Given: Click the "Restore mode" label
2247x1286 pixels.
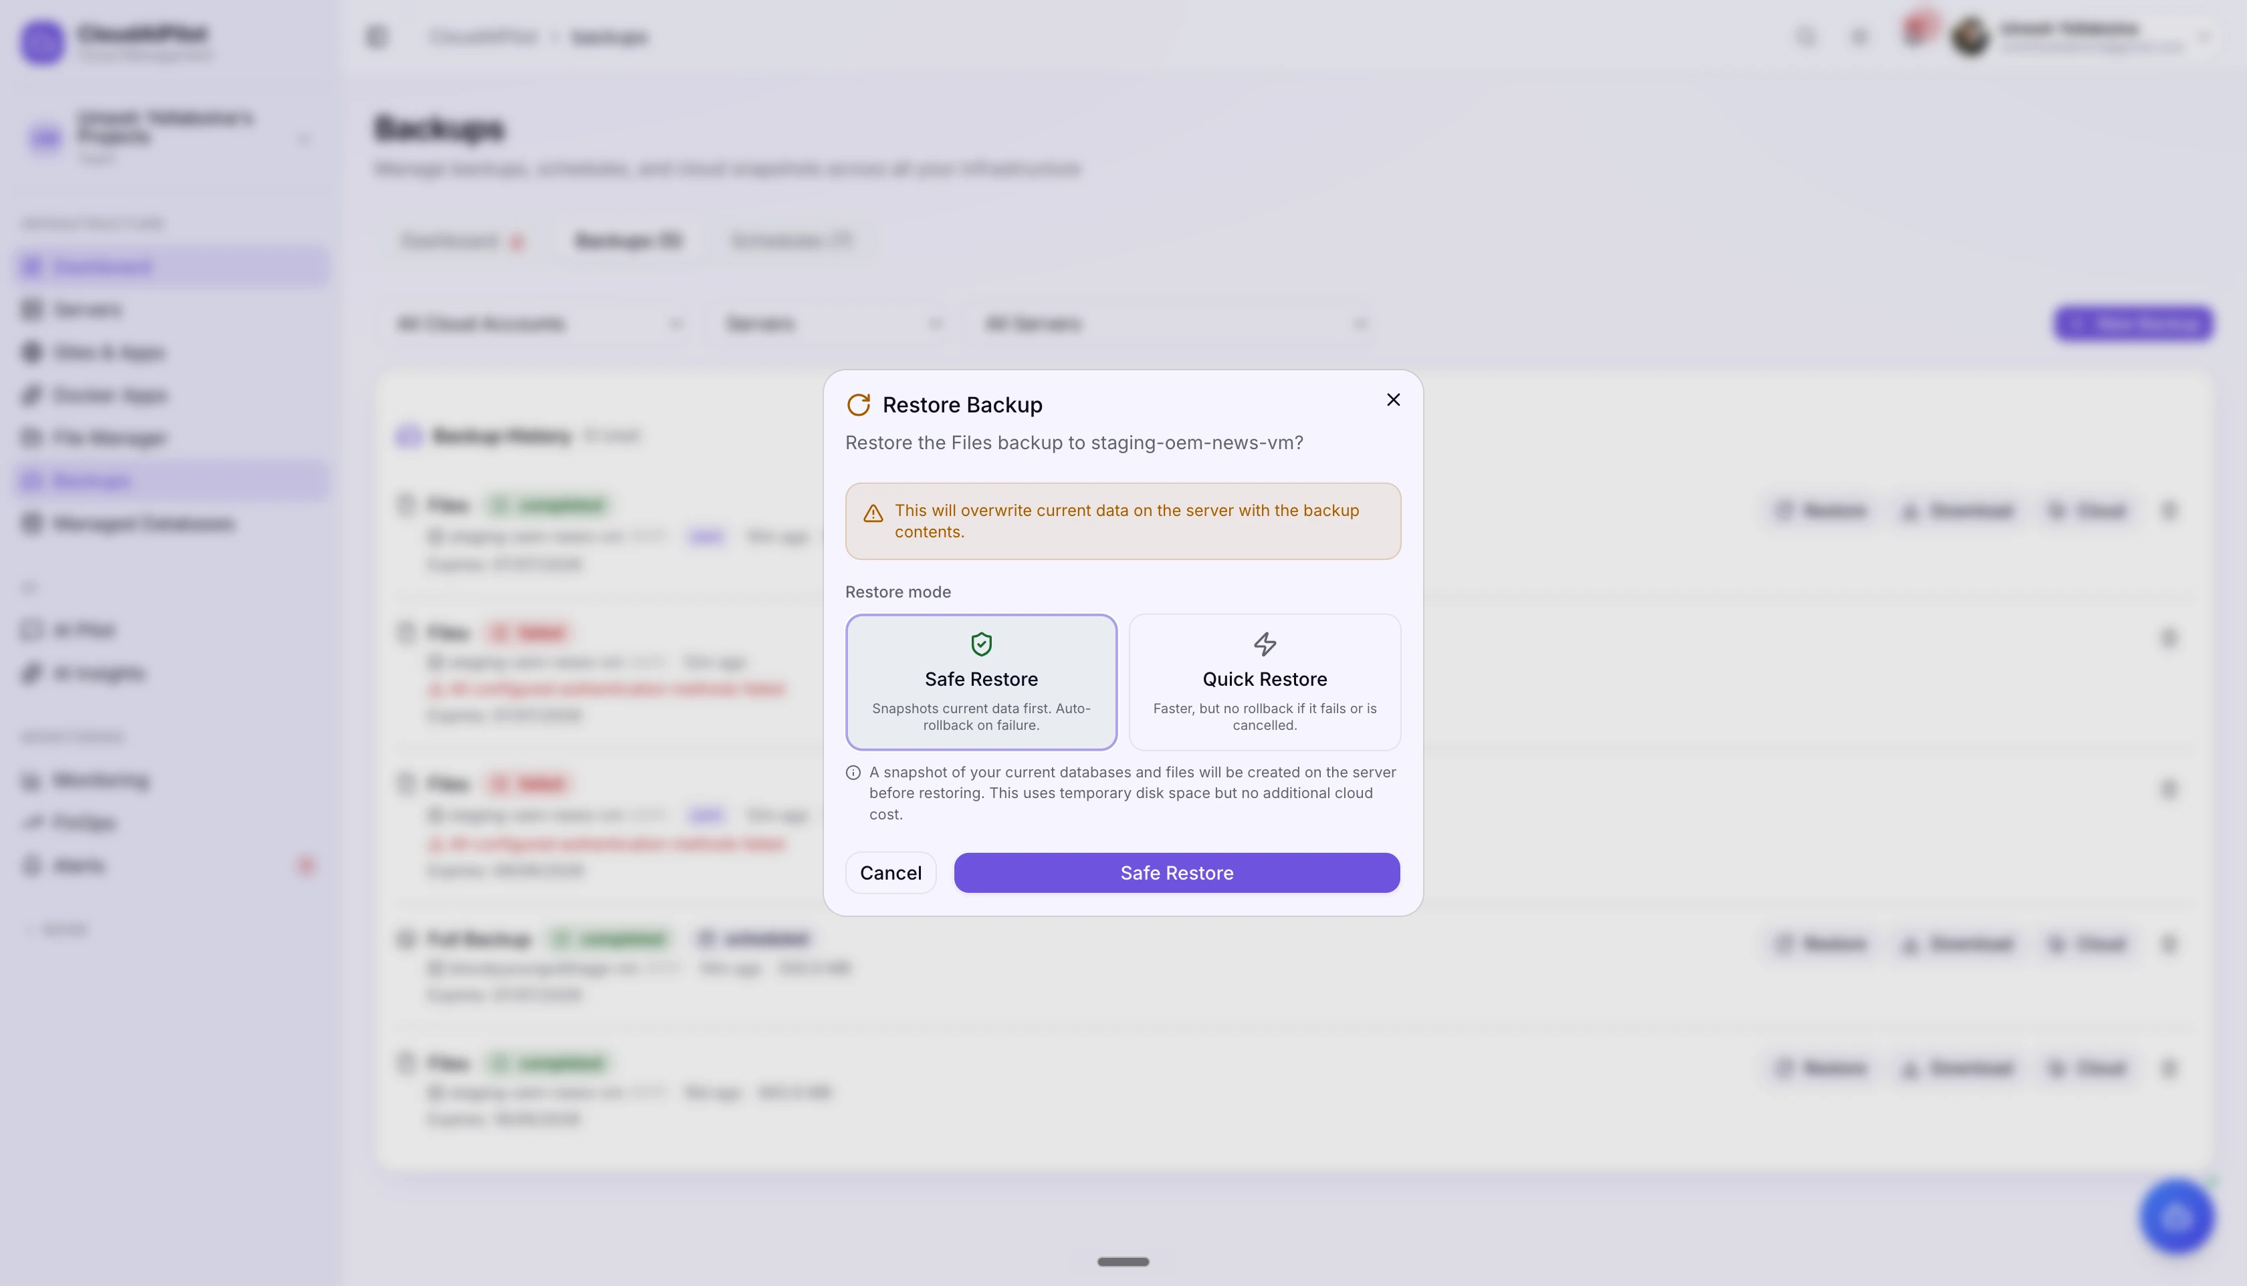Looking at the screenshot, I should 897,592.
